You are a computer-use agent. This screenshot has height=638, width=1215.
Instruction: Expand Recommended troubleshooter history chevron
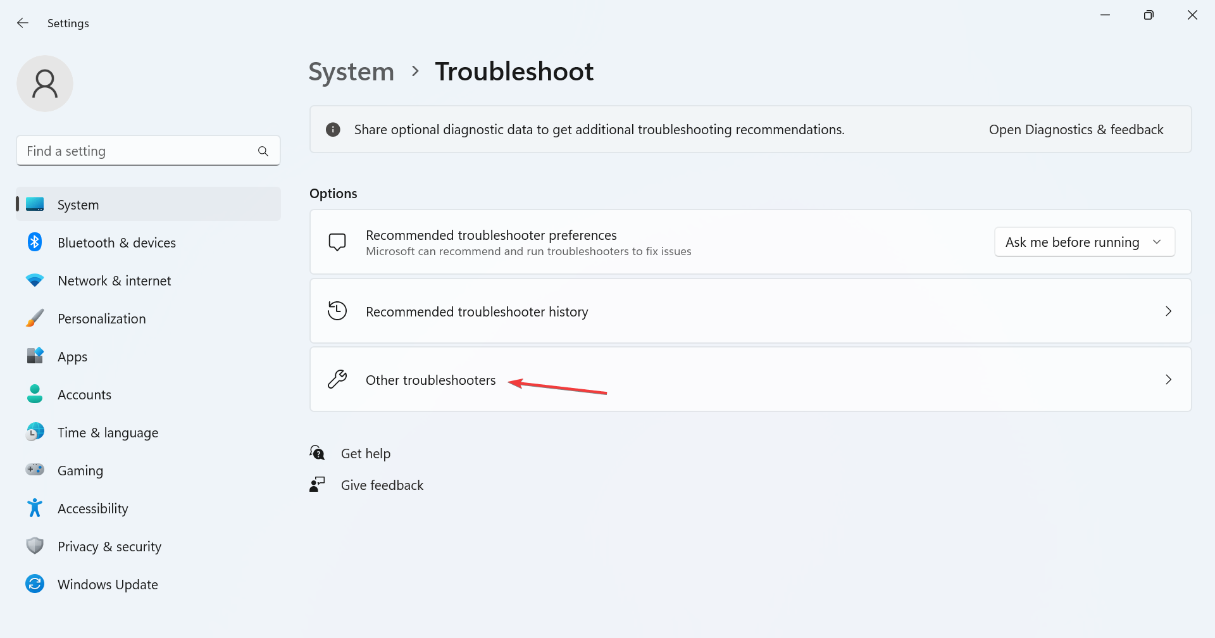(1168, 311)
